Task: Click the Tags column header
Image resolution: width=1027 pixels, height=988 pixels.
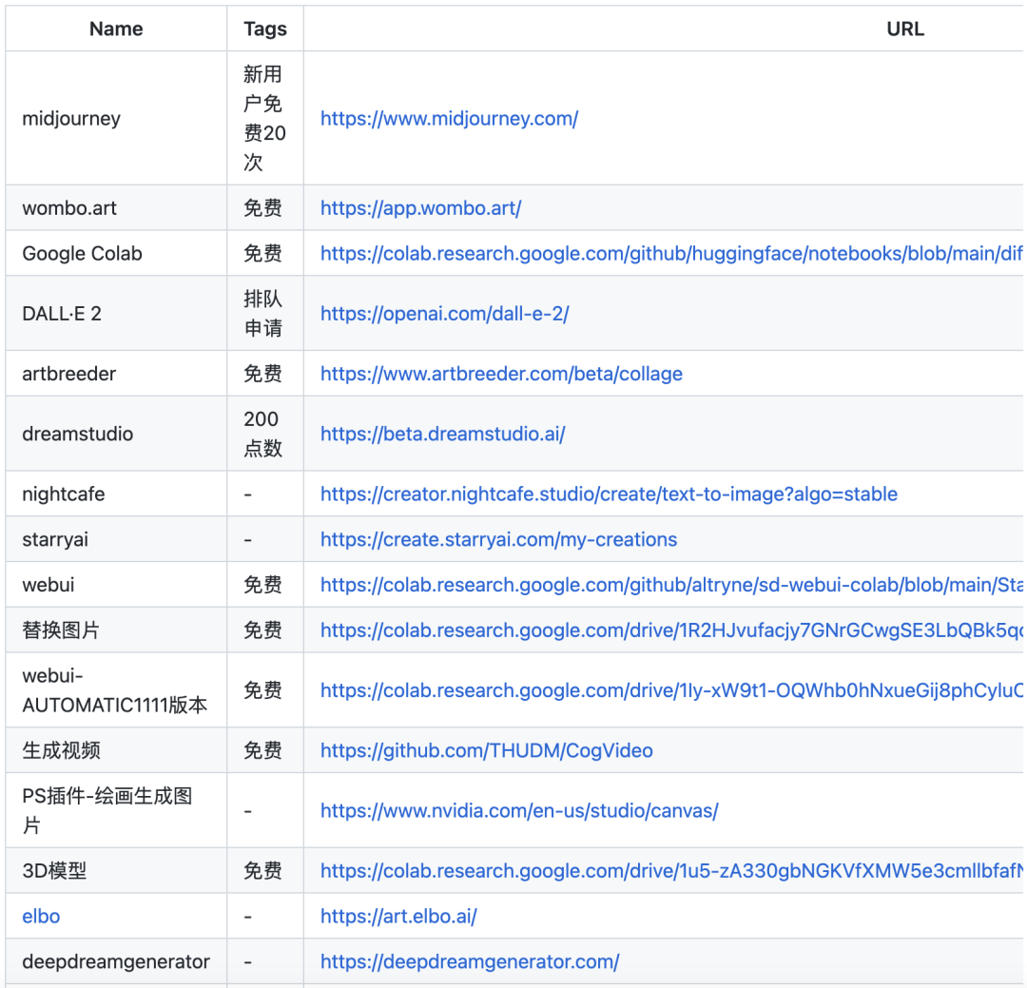Action: [x=265, y=29]
